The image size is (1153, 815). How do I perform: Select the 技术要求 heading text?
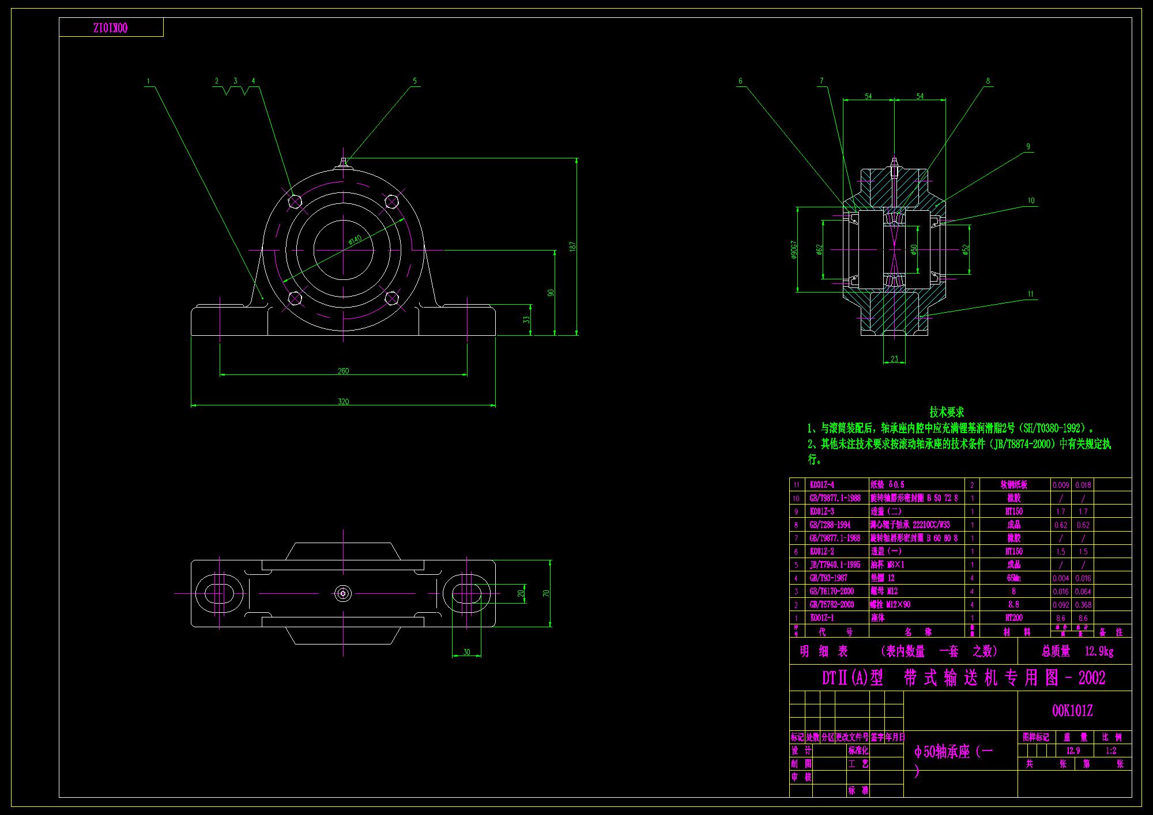point(947,412)
